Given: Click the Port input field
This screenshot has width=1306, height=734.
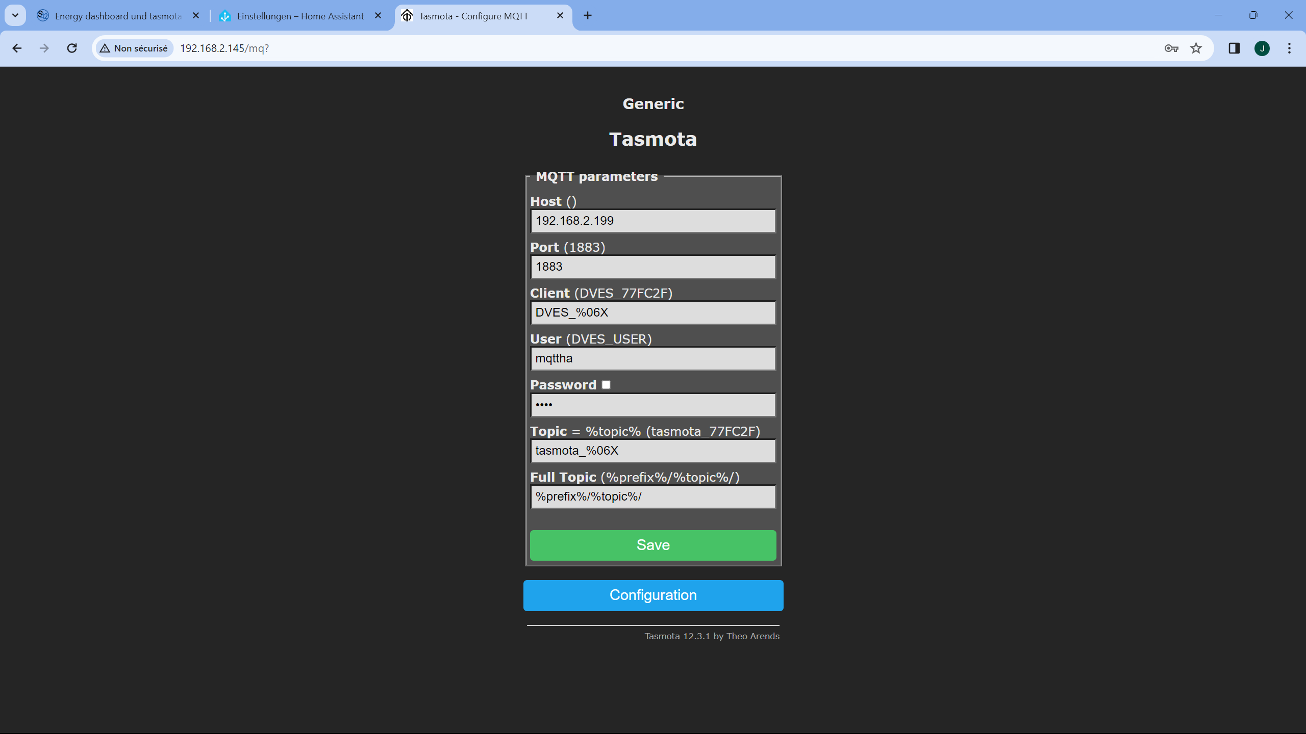Looking at the screenshot, I should (653, 267).
